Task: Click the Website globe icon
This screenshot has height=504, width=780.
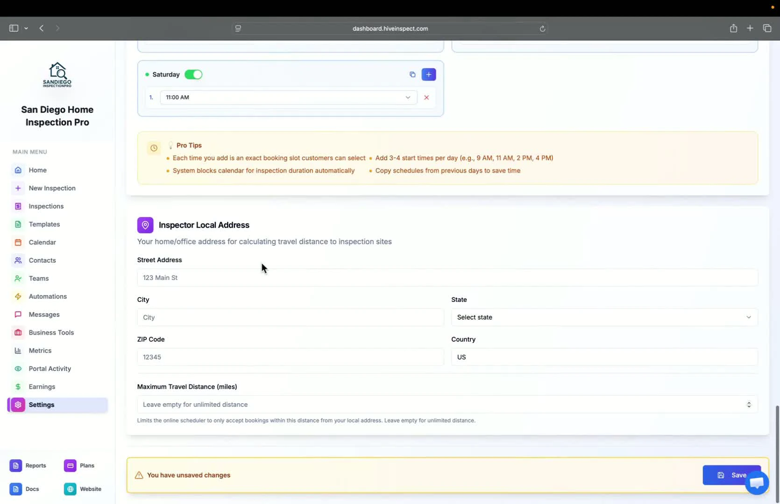Action: click(70, 489)
